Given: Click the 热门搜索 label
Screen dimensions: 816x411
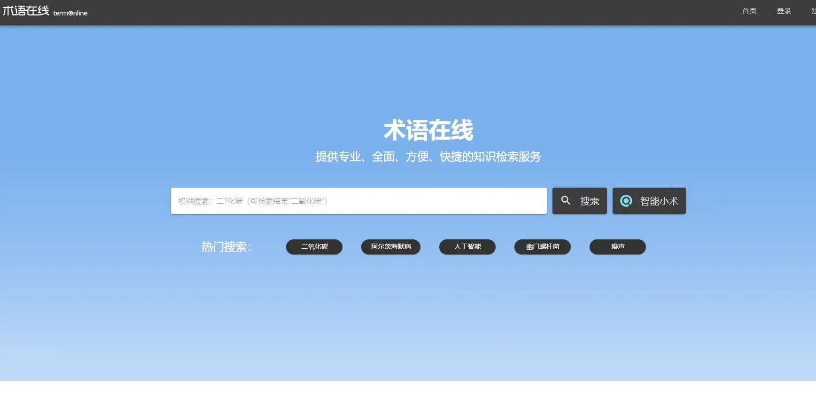Looking at the screenshot, I should pyautogui.click(x=226, y=247).
